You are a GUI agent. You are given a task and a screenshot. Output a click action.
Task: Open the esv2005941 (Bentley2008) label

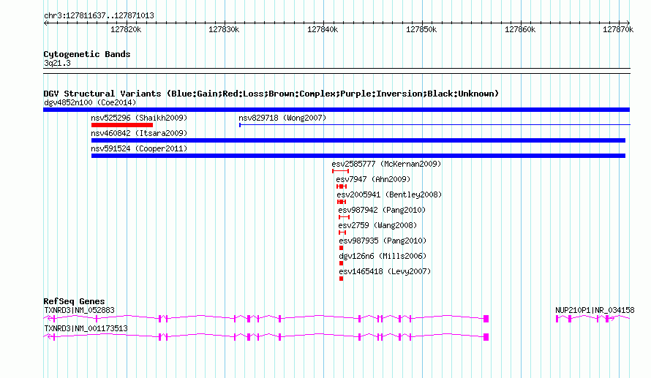[389, 194]
